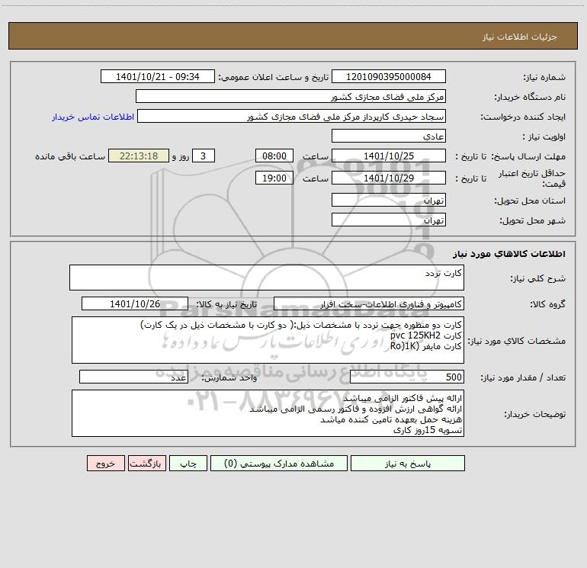Click the بازگشت back button

(146, 464)
